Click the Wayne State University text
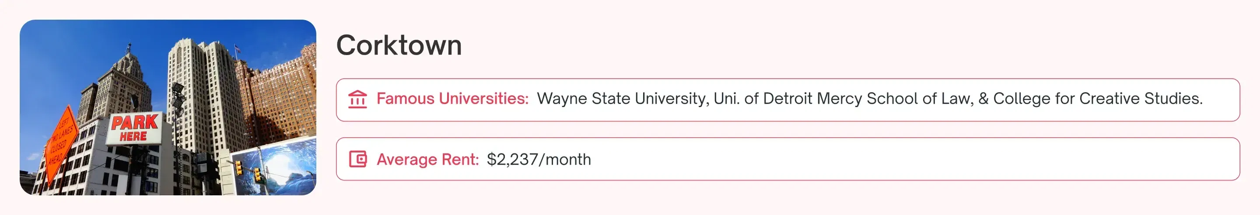 621,99
